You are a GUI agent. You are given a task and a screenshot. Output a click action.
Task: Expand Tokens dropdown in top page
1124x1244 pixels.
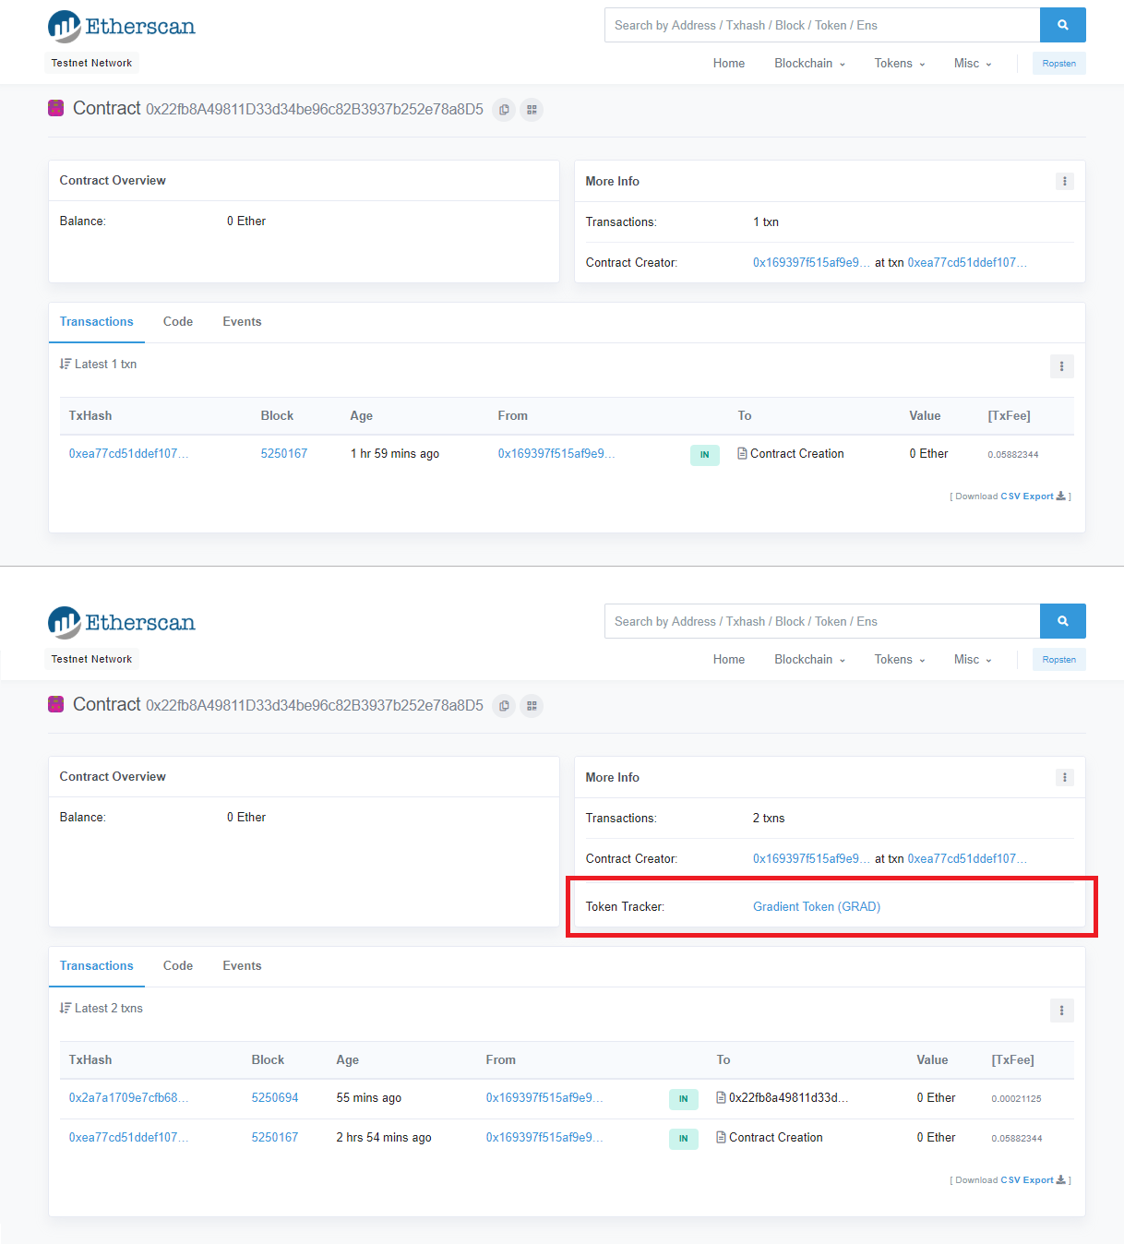[900, 63]
